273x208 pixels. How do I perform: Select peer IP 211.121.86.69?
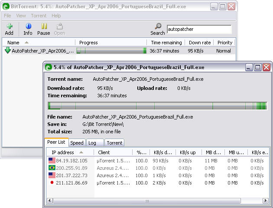tap(71, 183)
